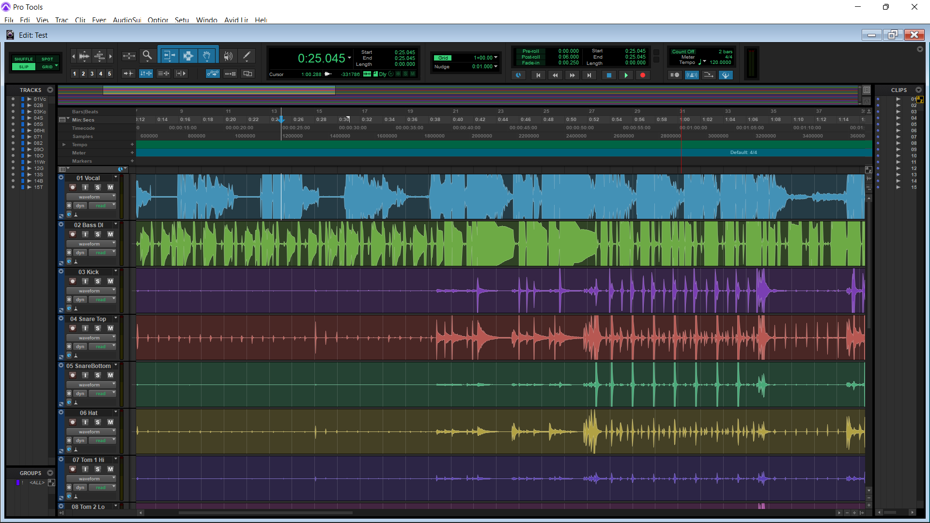Open the AudioSuite menu

pos(127,20)
